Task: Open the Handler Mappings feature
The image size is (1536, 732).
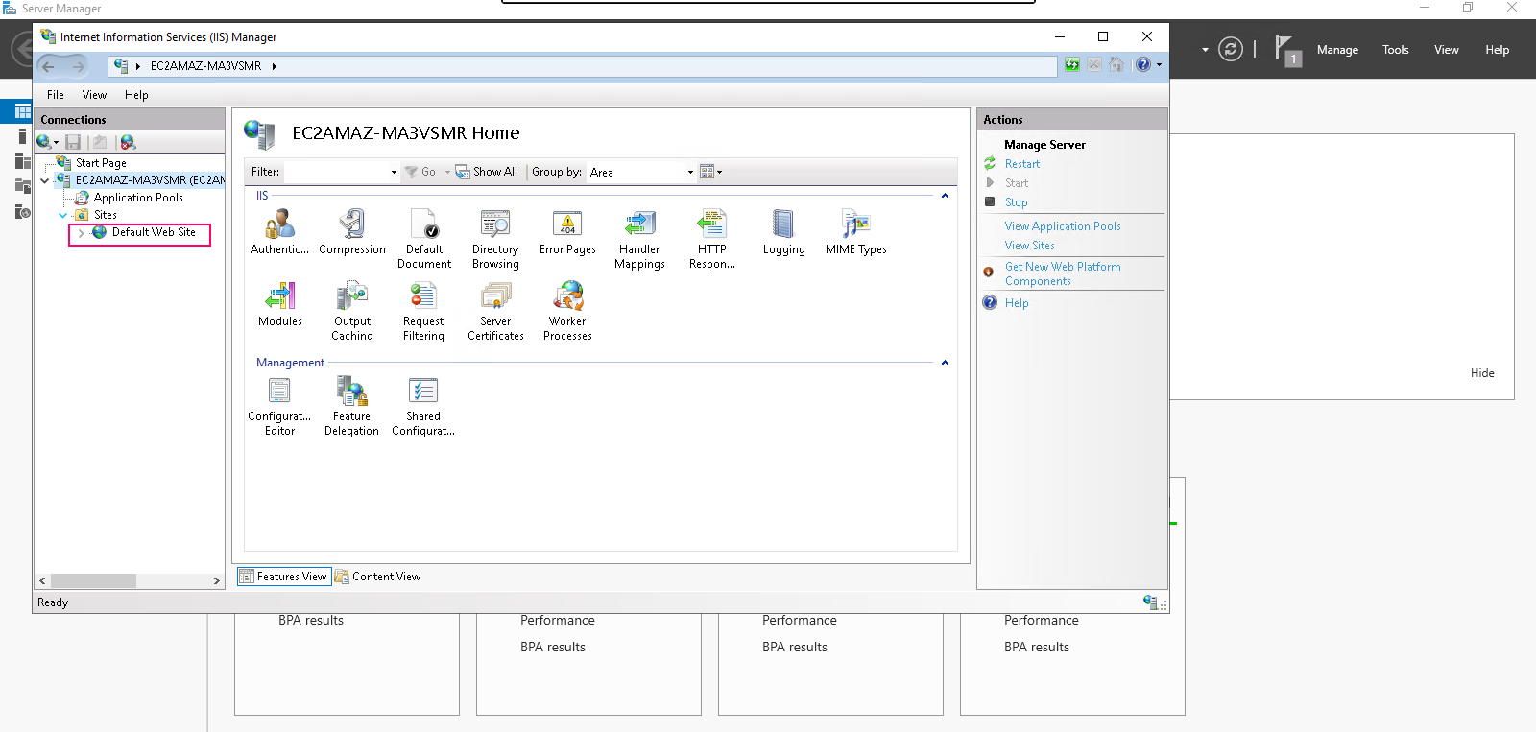Action: click(x=639, y=239)
